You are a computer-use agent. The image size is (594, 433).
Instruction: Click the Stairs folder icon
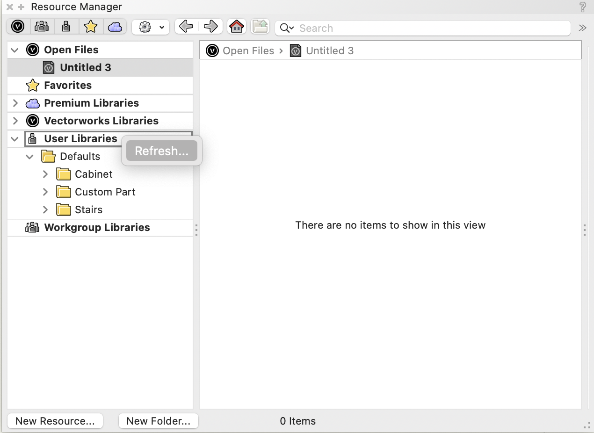point(64,209)
